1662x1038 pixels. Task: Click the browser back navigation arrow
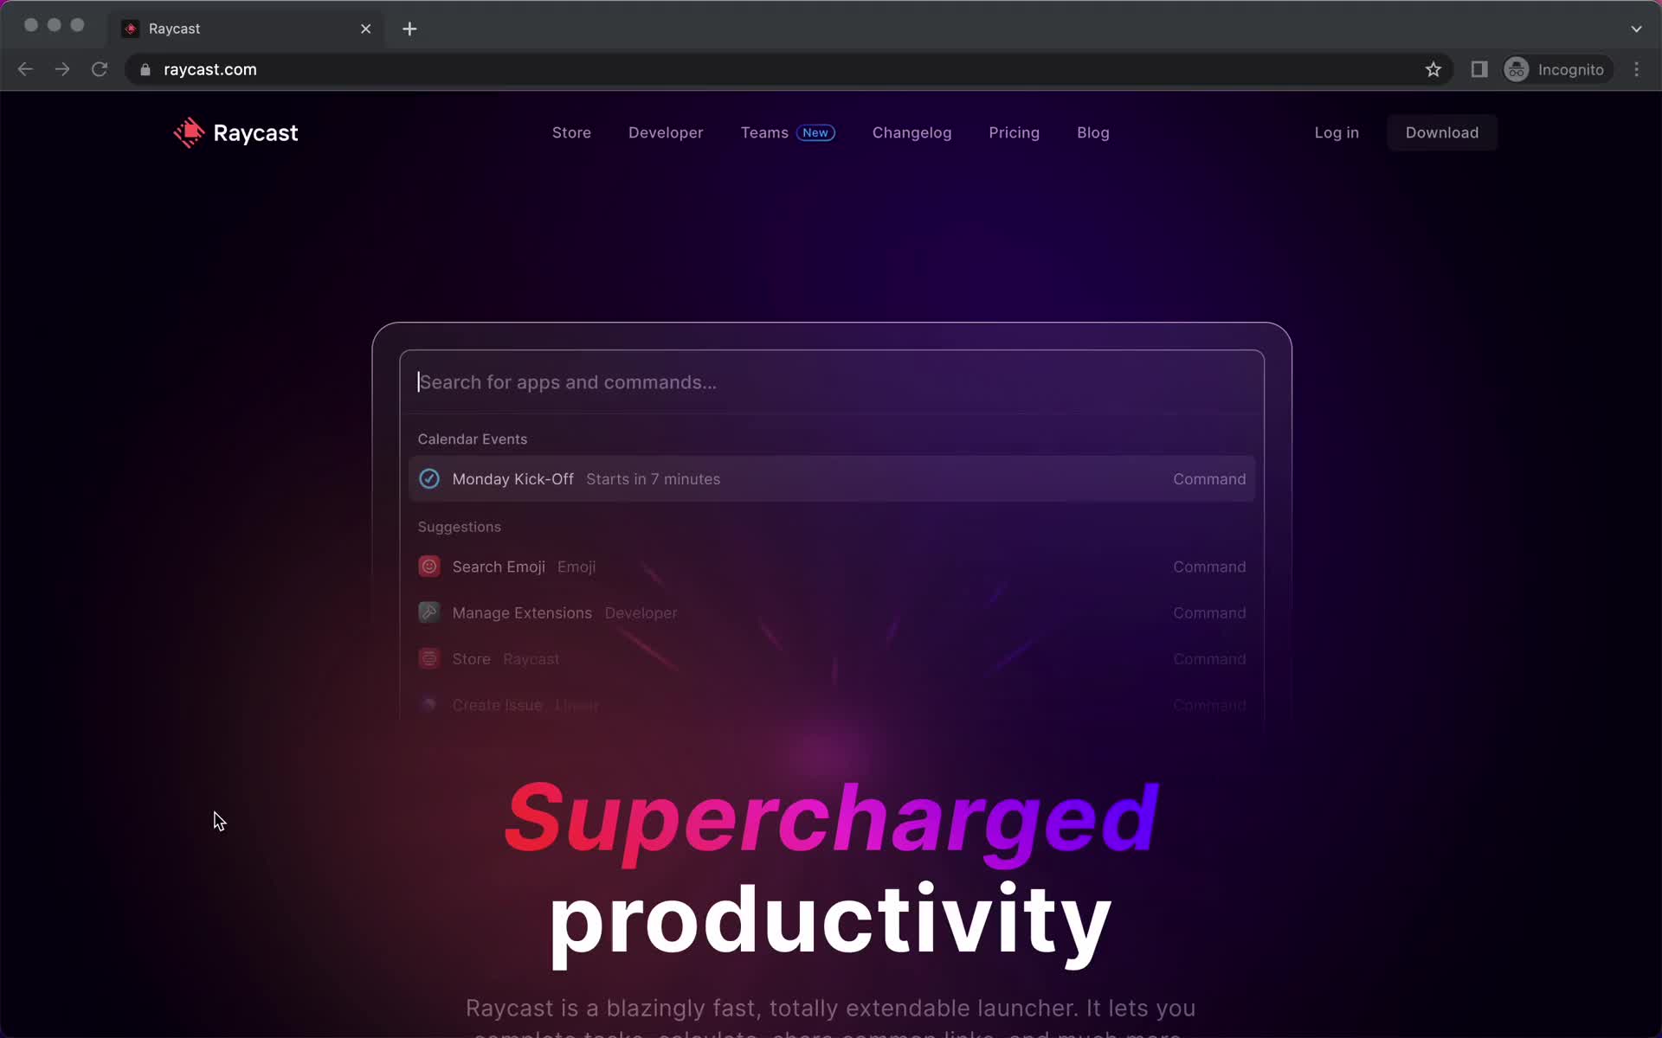(26, 68)
